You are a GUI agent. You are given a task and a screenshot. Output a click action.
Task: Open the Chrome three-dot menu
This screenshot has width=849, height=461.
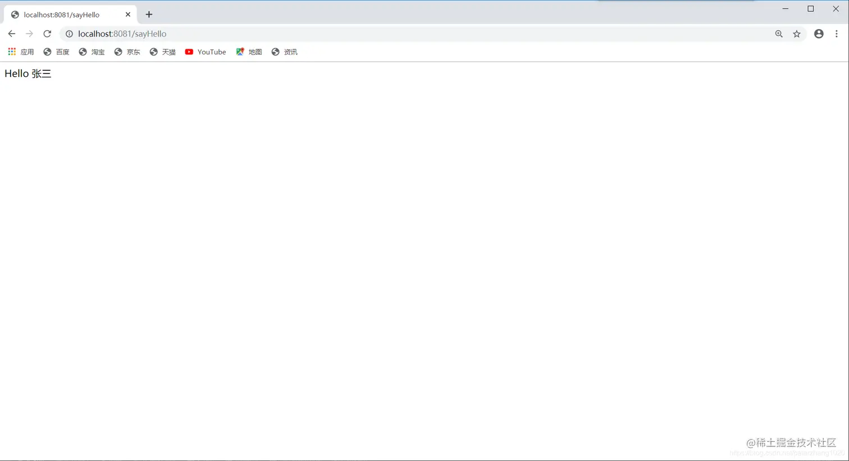point(837,34)
